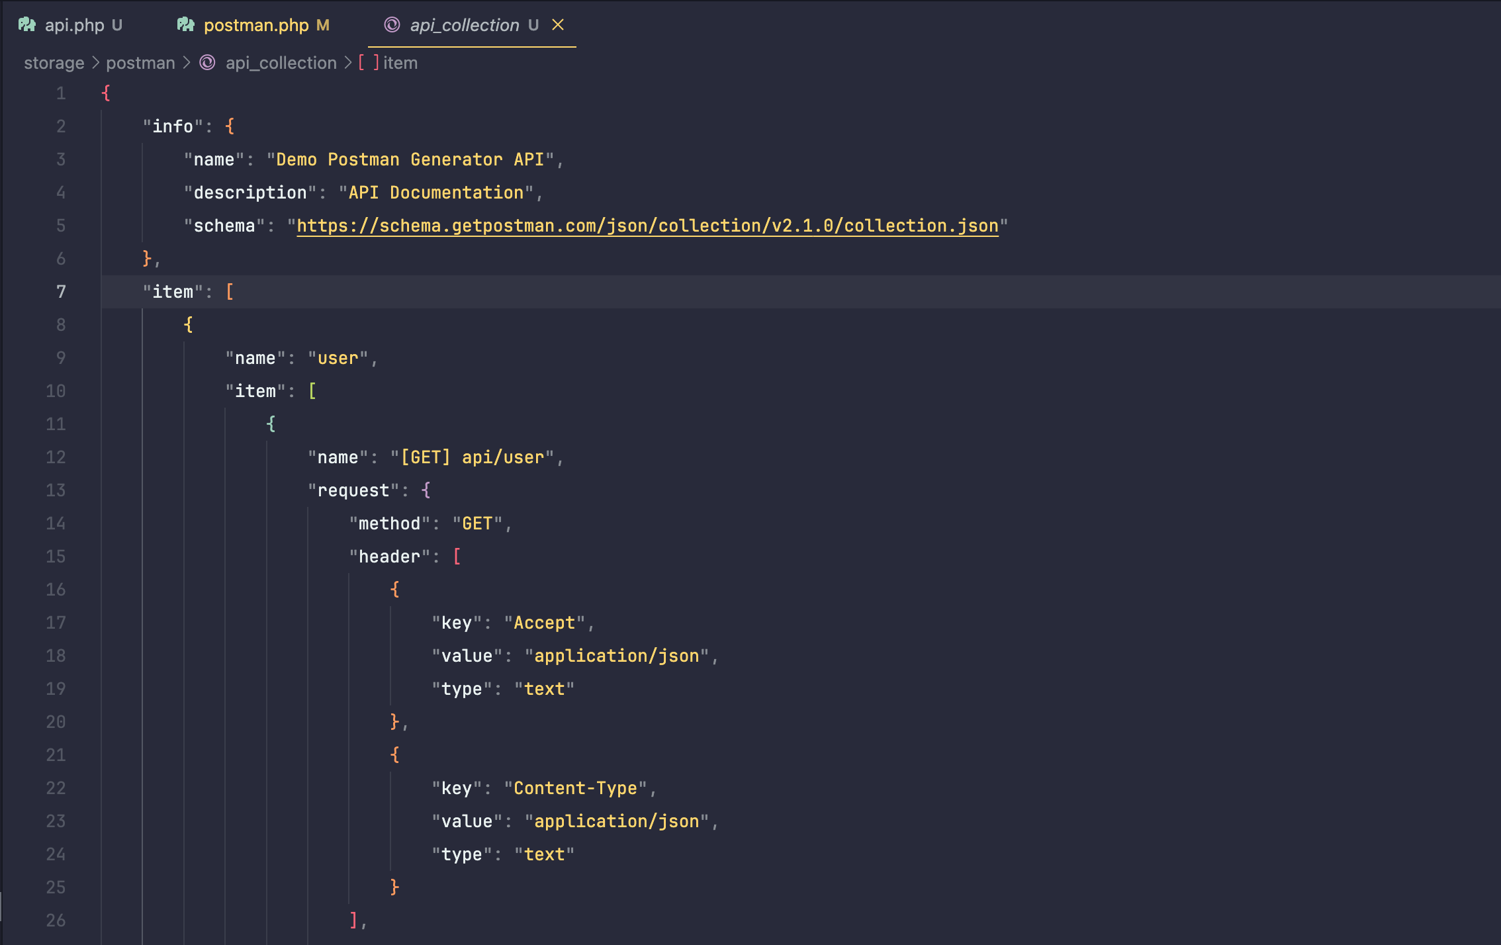Click the opening brace on line 1
The image size is (1501, 945).
(x=106, y=93)
